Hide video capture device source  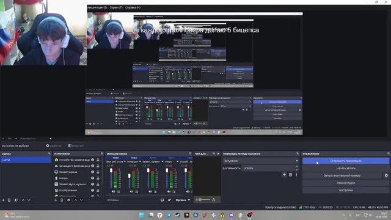click(92, 159)
